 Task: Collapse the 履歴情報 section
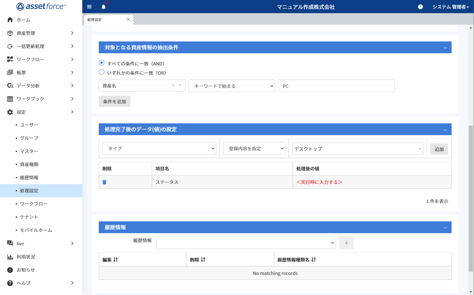pos(445,228)
